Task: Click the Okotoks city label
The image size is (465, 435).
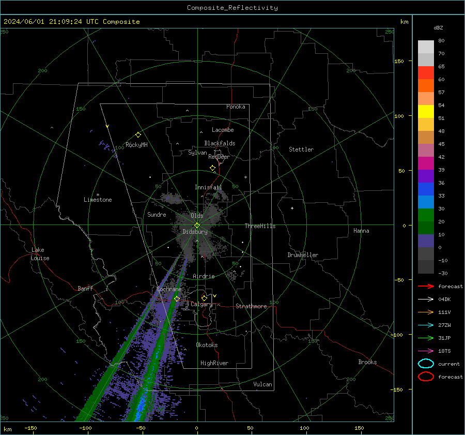Action: point(207,345)
